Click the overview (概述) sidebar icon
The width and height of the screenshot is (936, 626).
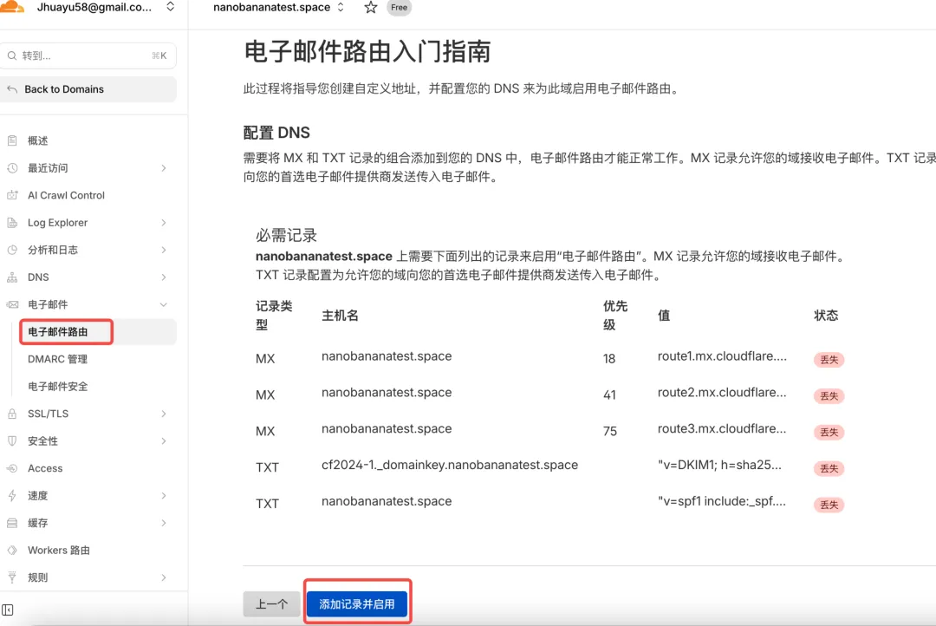pos(12,140)
